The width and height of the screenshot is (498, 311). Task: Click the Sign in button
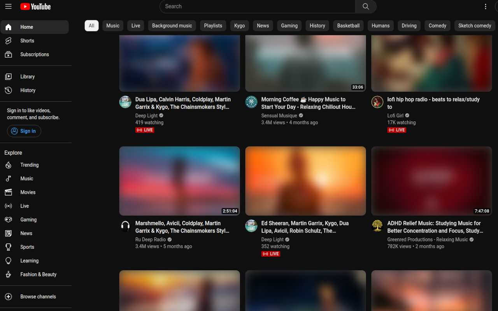(x=24, y=131)
